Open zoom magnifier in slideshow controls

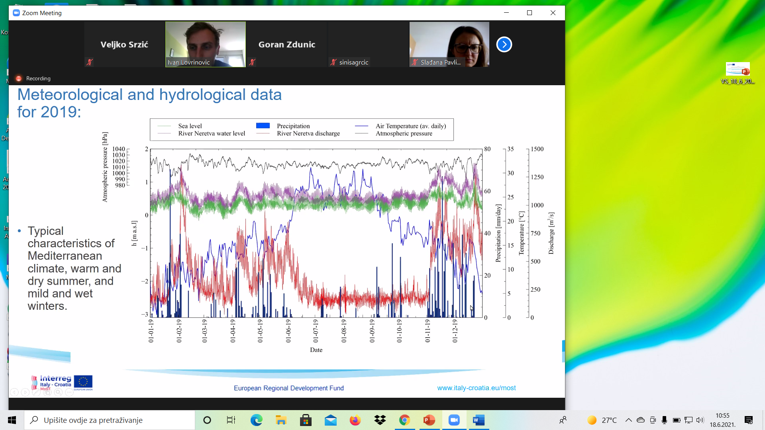(58, 393)
